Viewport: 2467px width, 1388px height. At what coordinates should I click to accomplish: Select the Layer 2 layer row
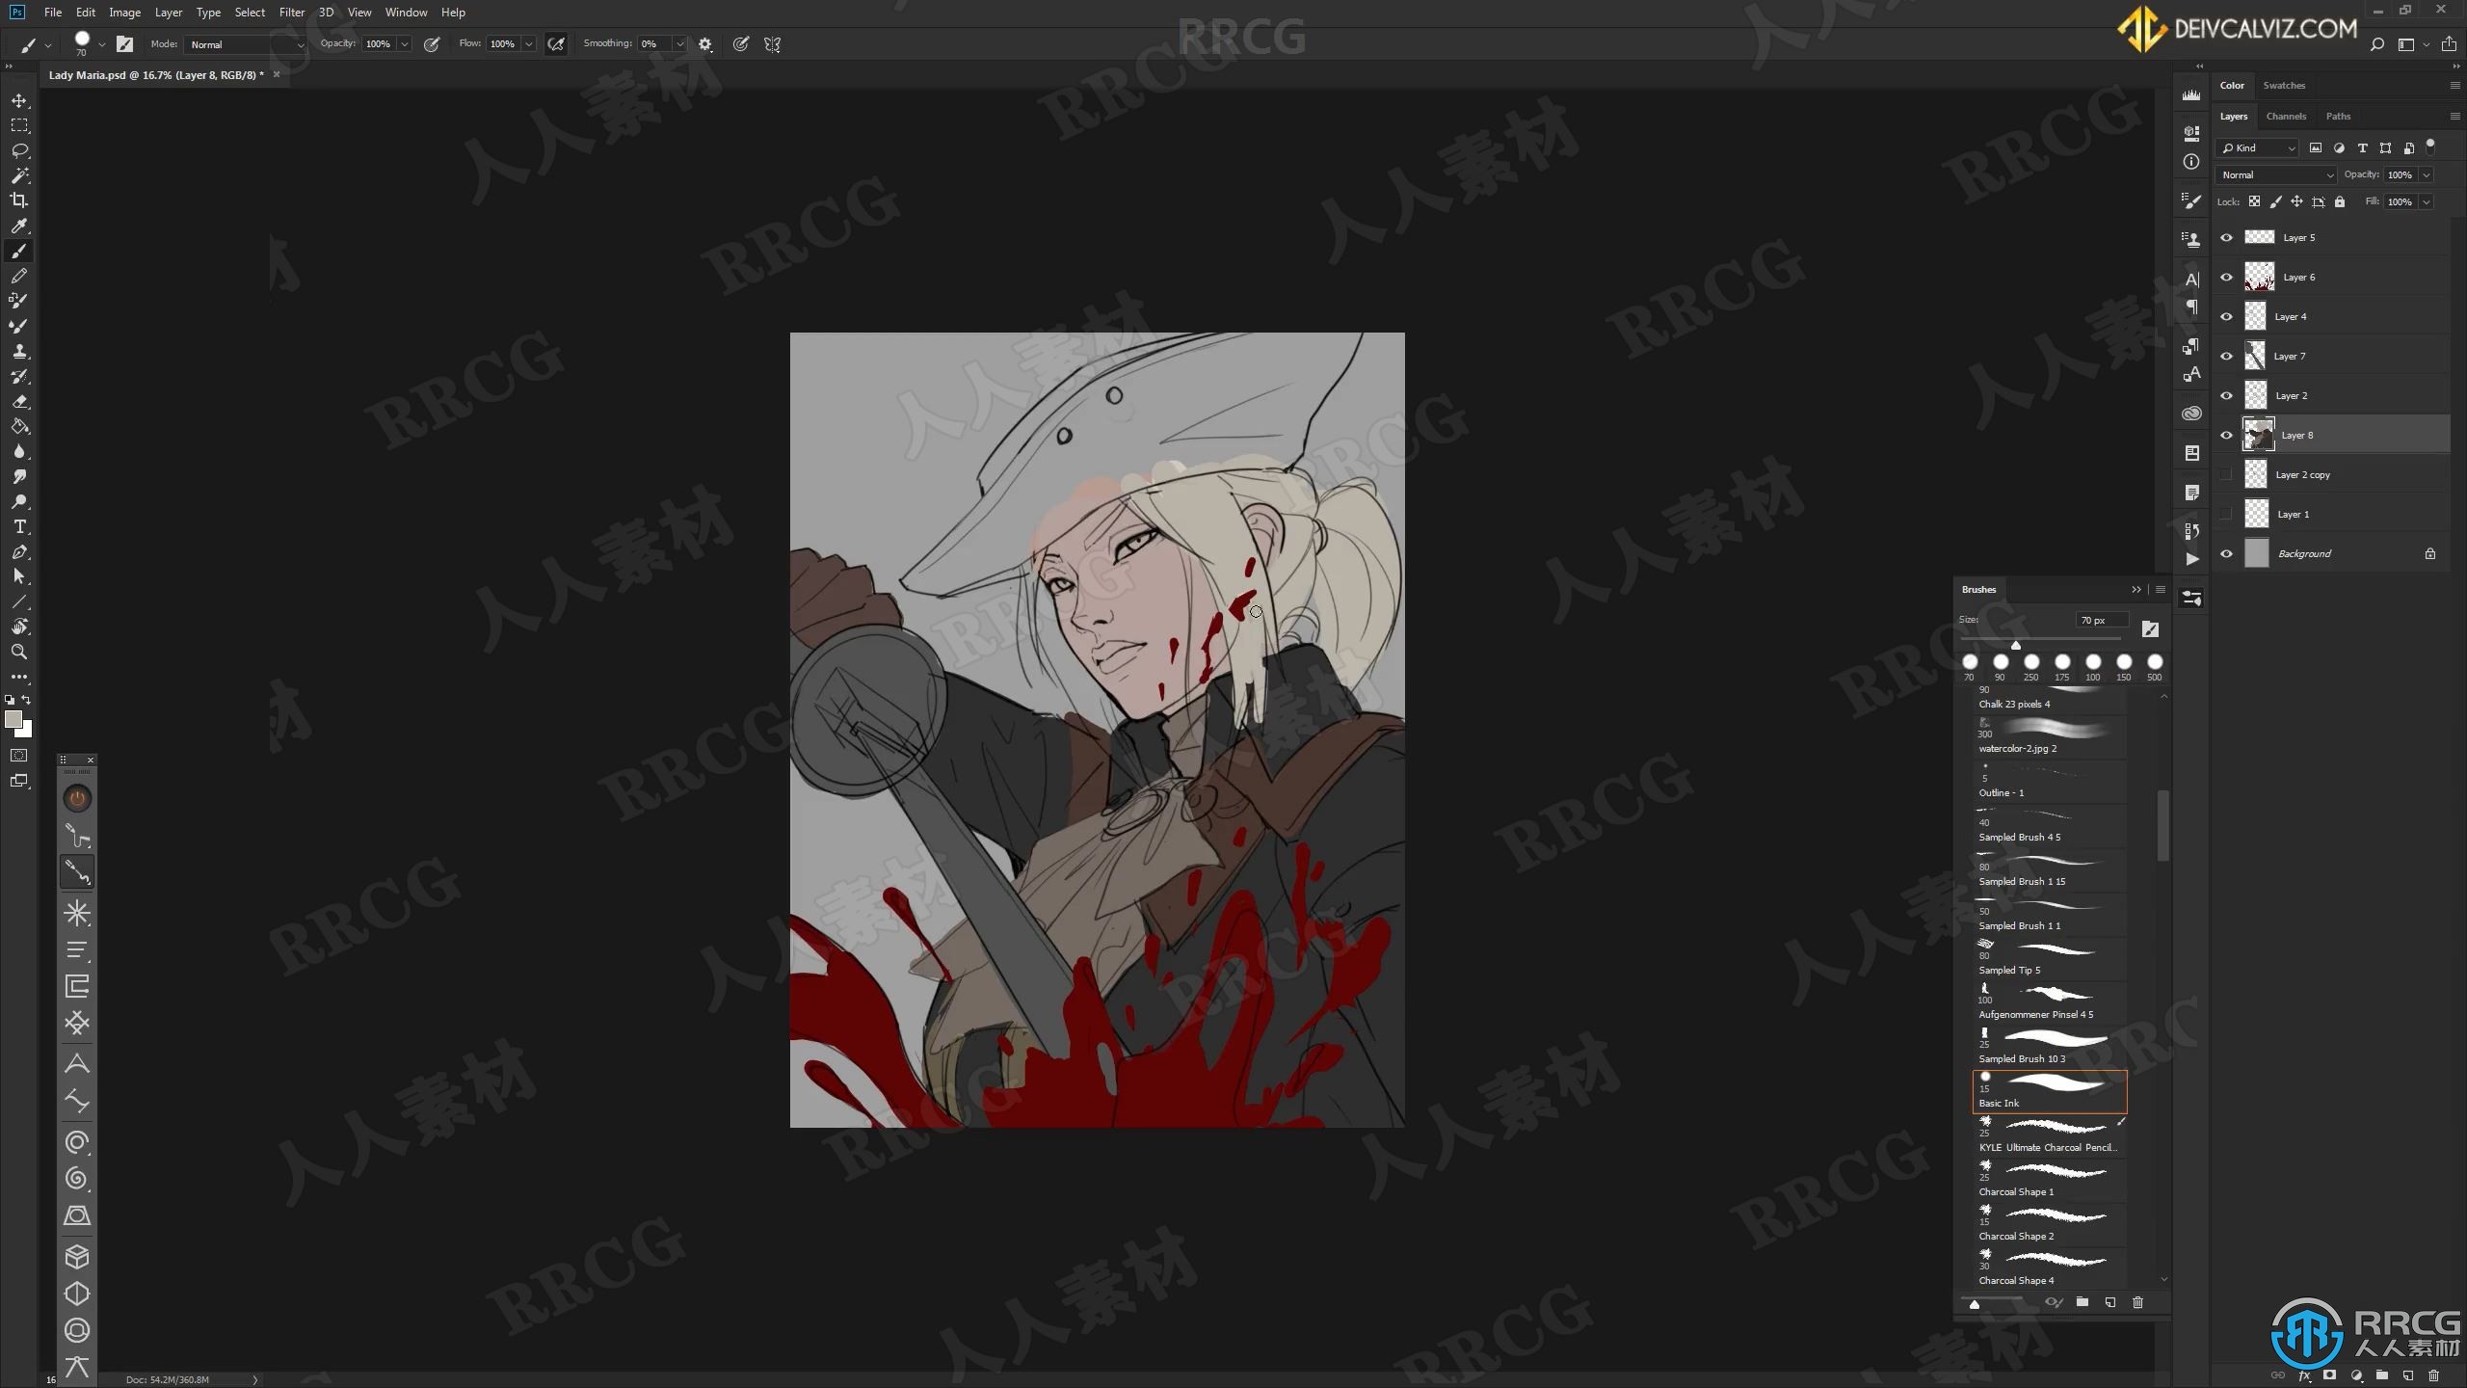click(2332, 395)
